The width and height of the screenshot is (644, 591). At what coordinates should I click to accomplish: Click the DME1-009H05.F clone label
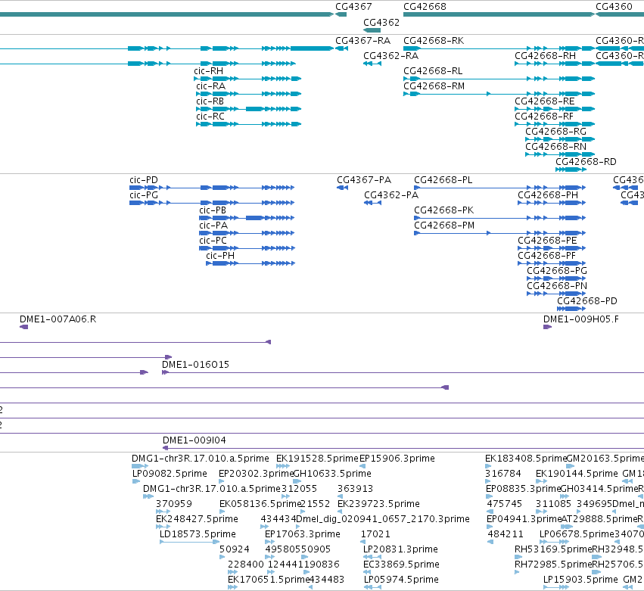pyautogui.click(x=580, y=319)
